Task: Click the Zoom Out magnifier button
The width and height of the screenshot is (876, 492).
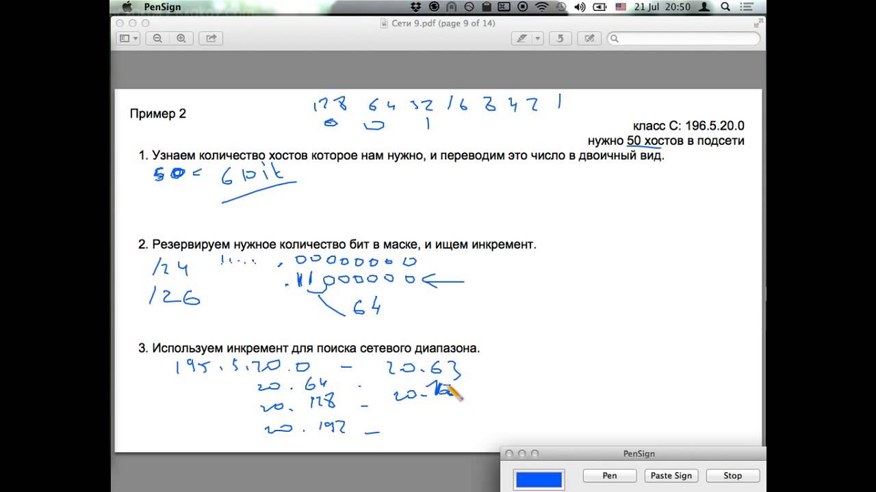Action: pos(157,39)
